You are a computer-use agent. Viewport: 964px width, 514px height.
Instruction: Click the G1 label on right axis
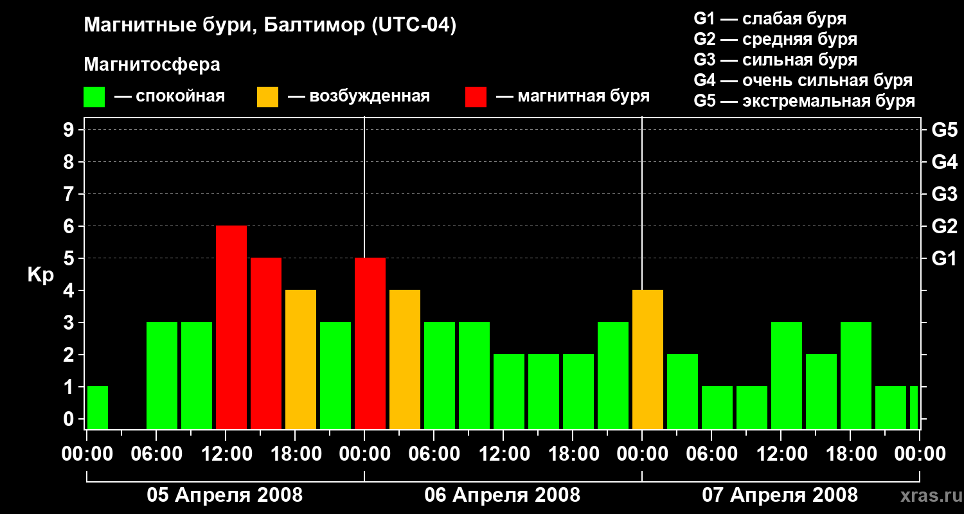coord(944,258)
